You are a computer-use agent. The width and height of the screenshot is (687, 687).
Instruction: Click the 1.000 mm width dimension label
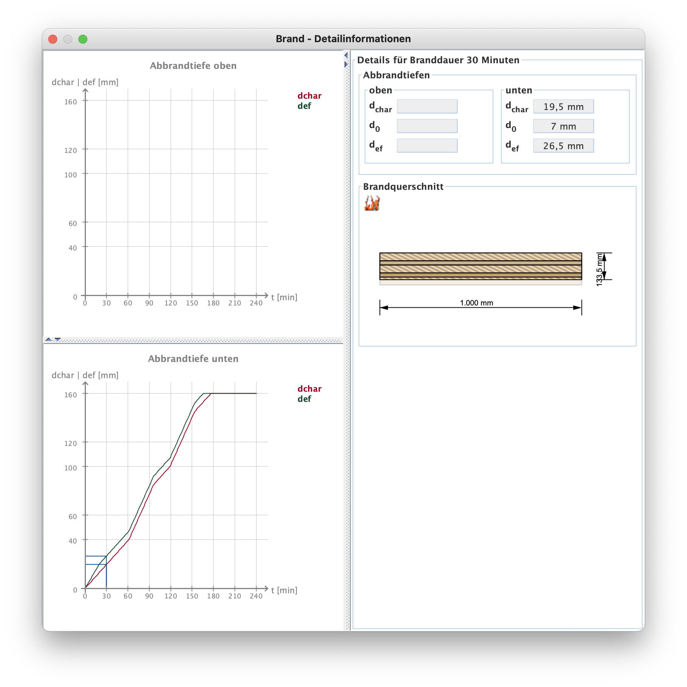[x=476, y=303]
